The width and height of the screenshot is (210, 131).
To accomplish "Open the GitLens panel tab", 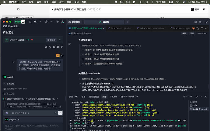I will [114, 97].
